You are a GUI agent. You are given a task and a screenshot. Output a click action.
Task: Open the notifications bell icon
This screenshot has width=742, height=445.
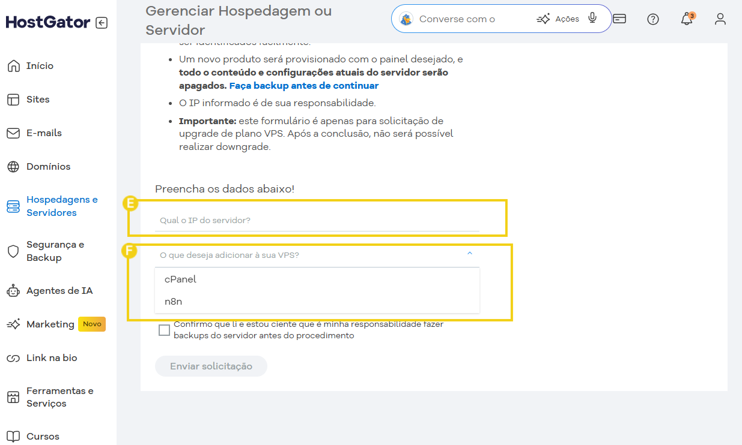pos(686,19)
